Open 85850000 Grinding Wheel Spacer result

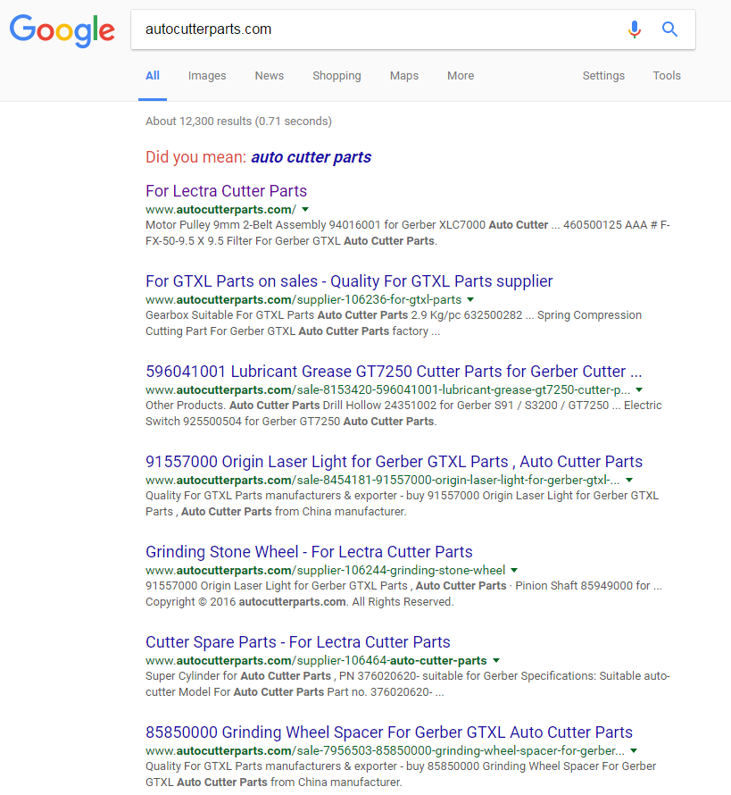coord(389,732)
